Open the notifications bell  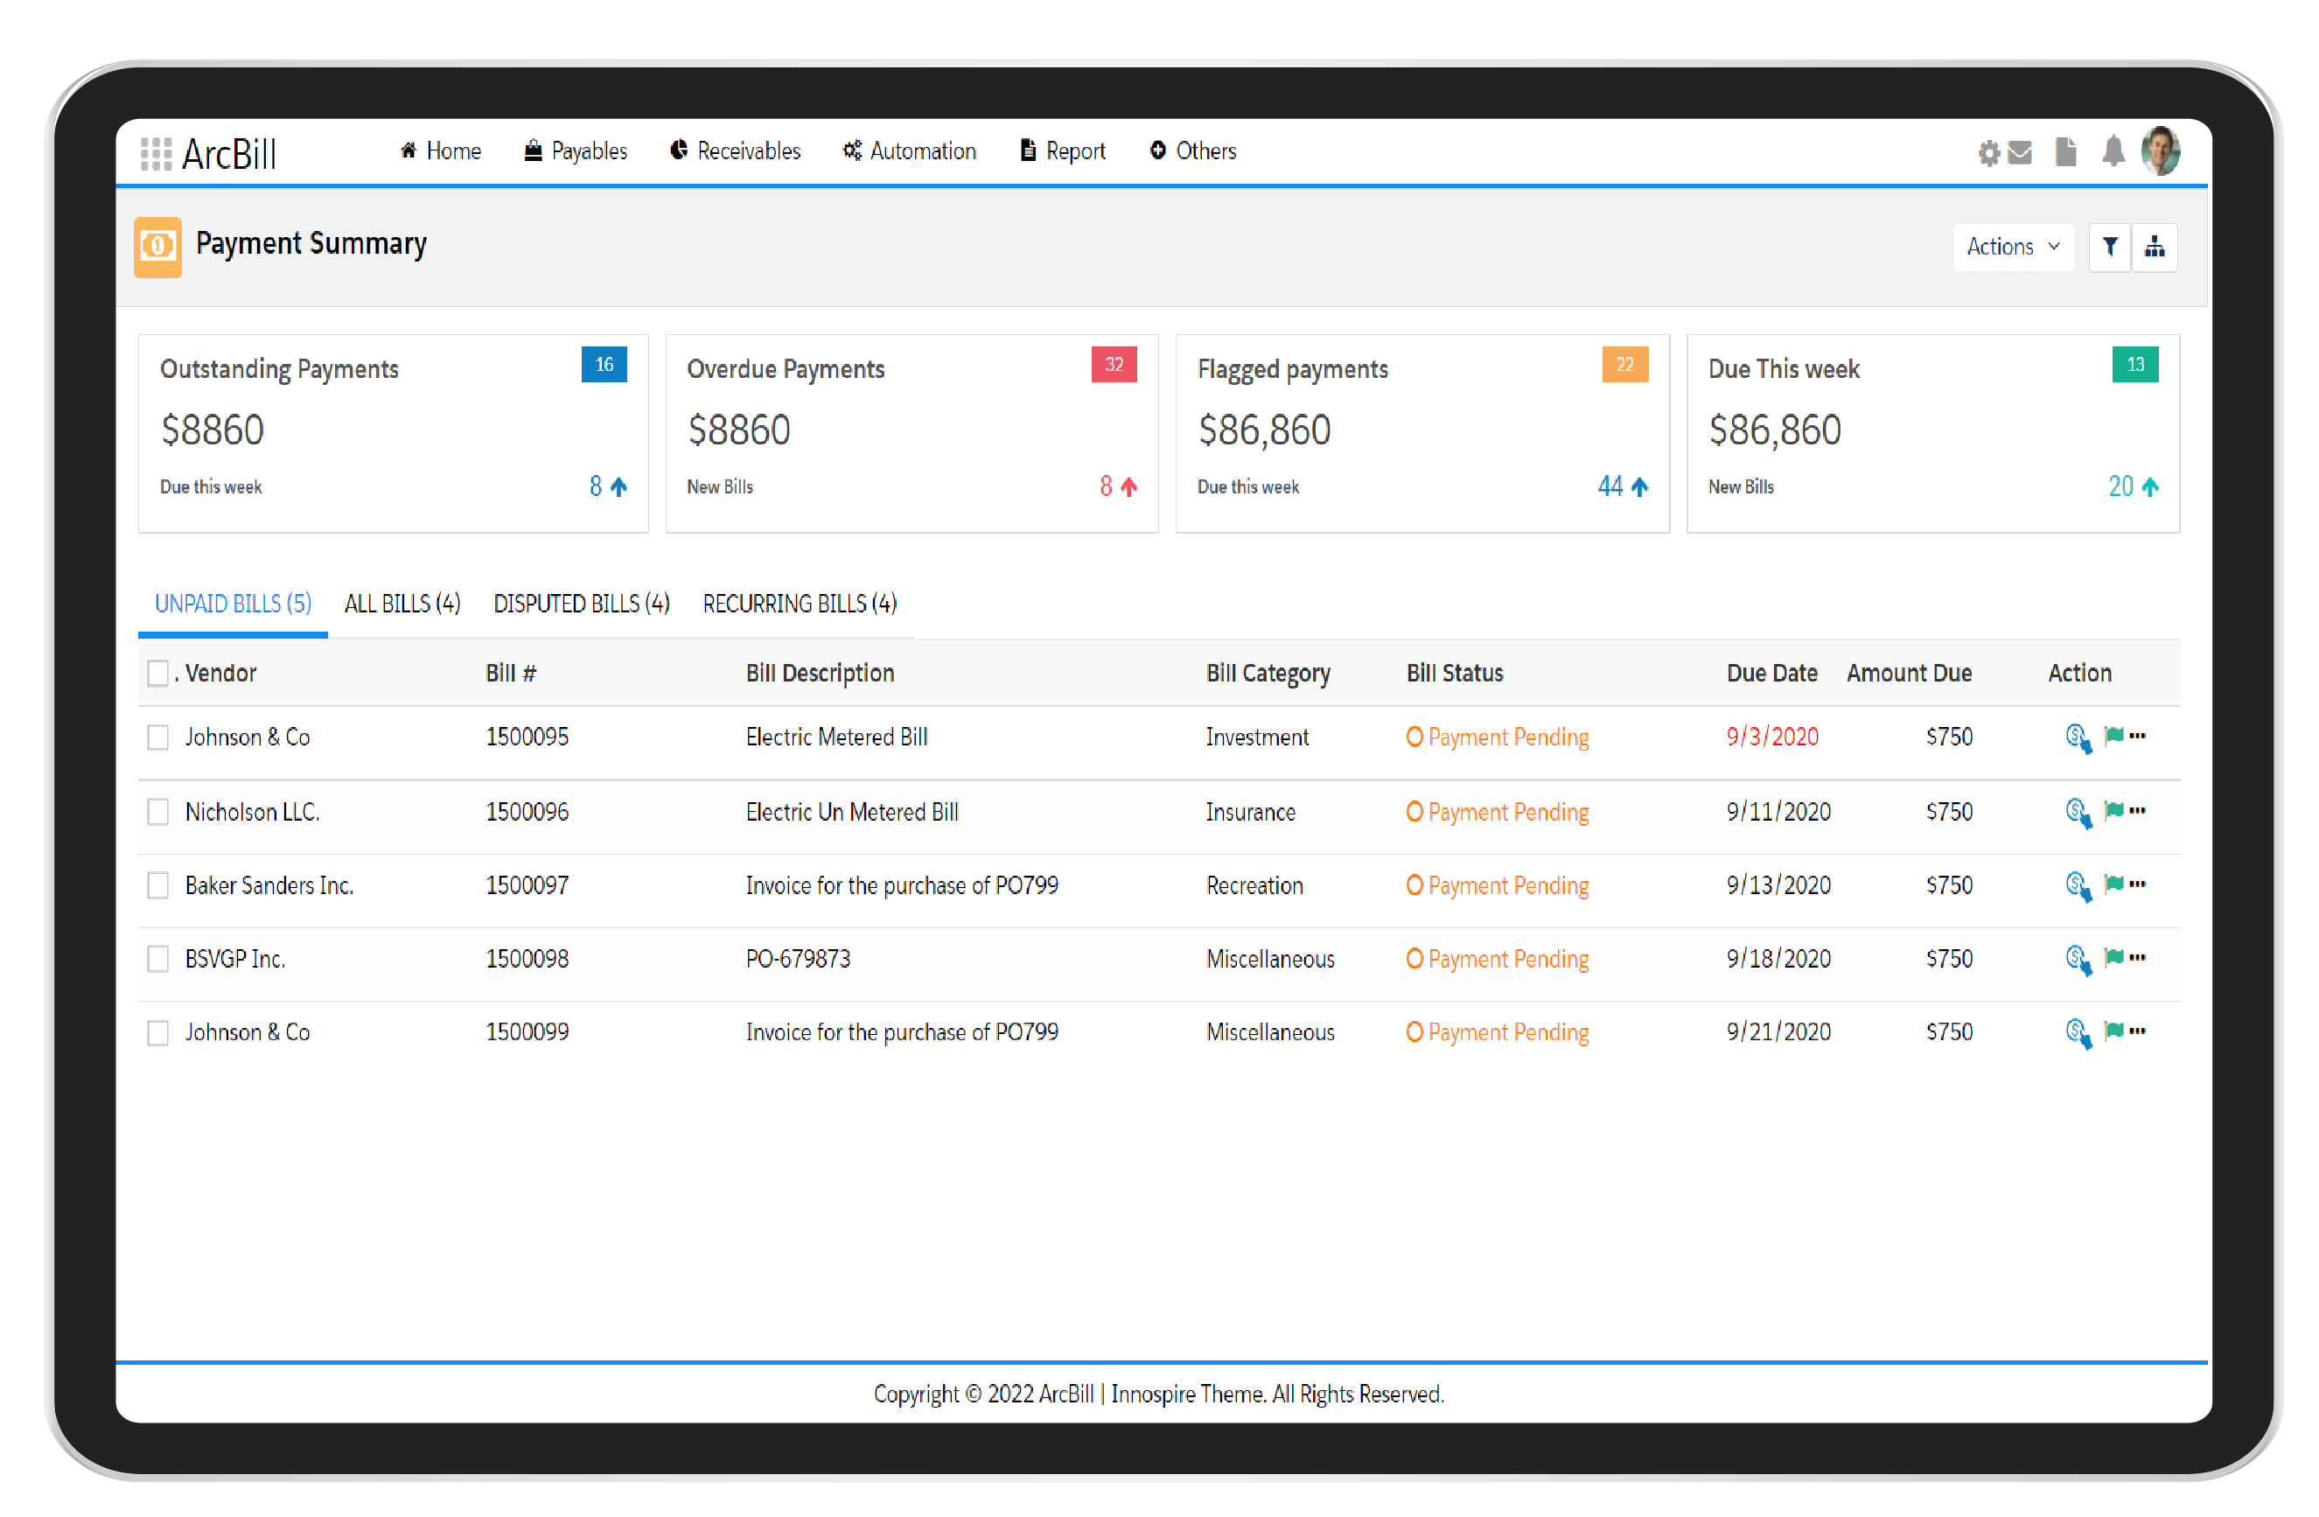click(2113, 151)
